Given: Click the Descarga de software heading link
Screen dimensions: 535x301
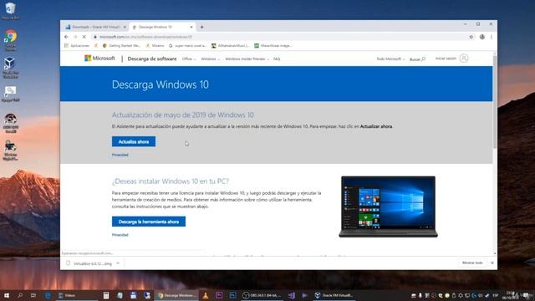Looking at the screenshot, I should [152, 59].
